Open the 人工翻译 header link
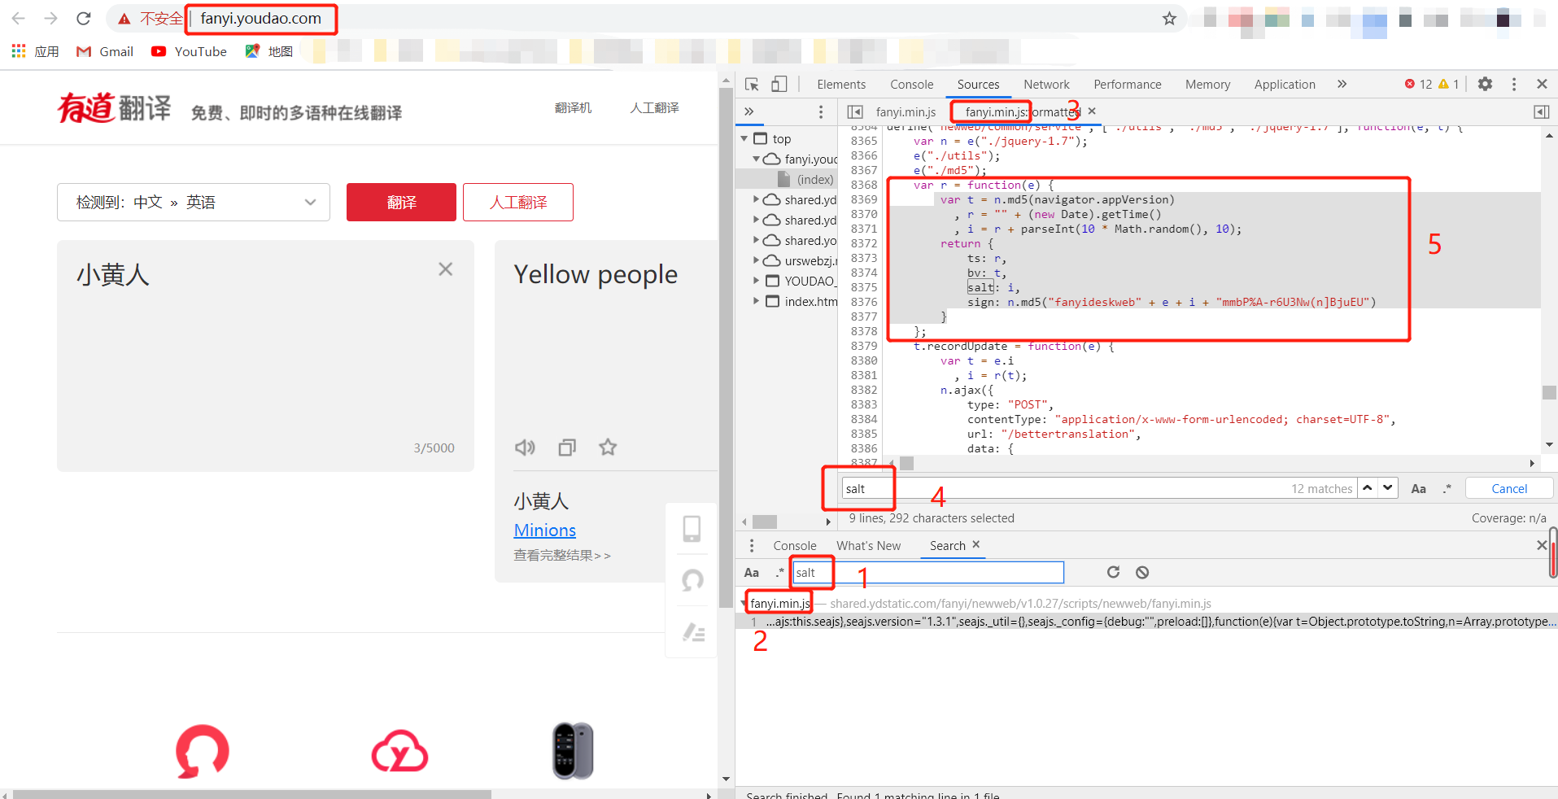Image resolution: width=1558 pixels, height=799 pixels. pyautogui.click(x=654, y=107)
